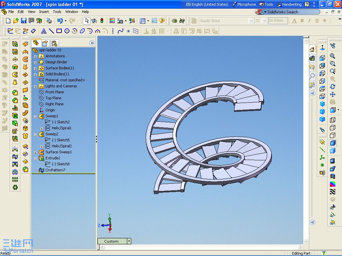The height and width of the screenshot is (256, 342).
Task: Click the vertical scrollbar down arrow
Action: click(306, 241)
